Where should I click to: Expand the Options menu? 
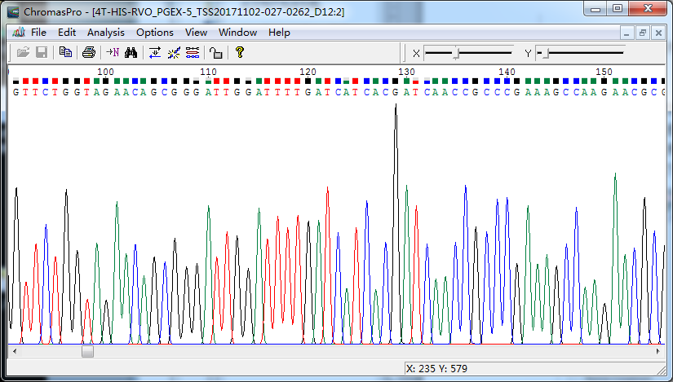click(154, 33)
